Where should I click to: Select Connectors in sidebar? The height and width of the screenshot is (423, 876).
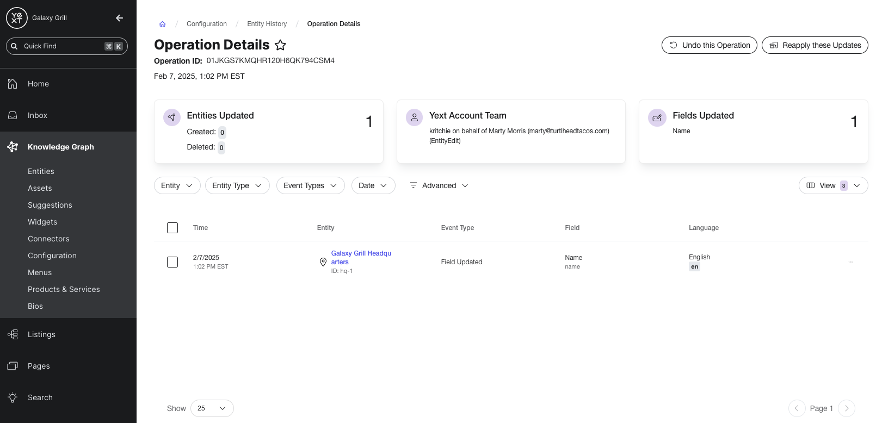(48, 239)
